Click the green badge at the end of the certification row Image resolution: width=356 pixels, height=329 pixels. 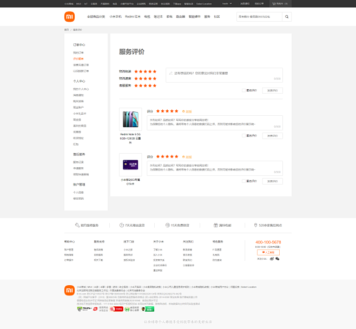click(x=148, y=309)
